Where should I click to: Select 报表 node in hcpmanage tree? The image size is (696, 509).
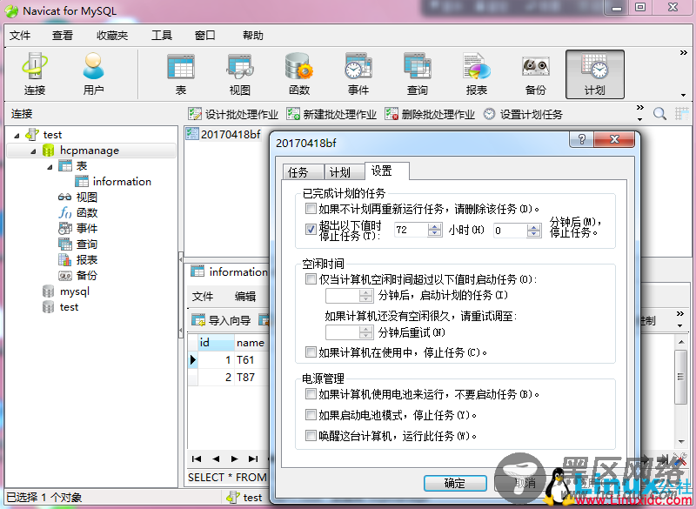coord(77,259)
